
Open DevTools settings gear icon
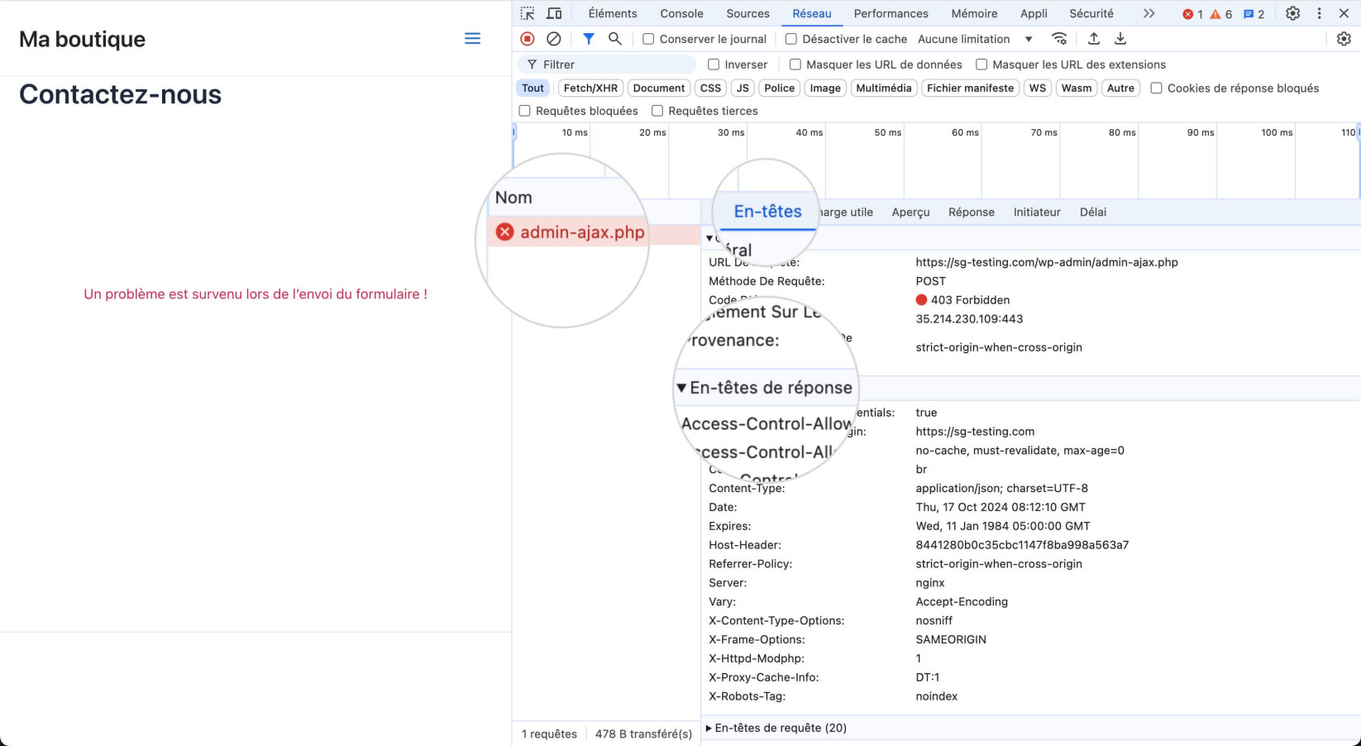click(x=1293, y=13)
